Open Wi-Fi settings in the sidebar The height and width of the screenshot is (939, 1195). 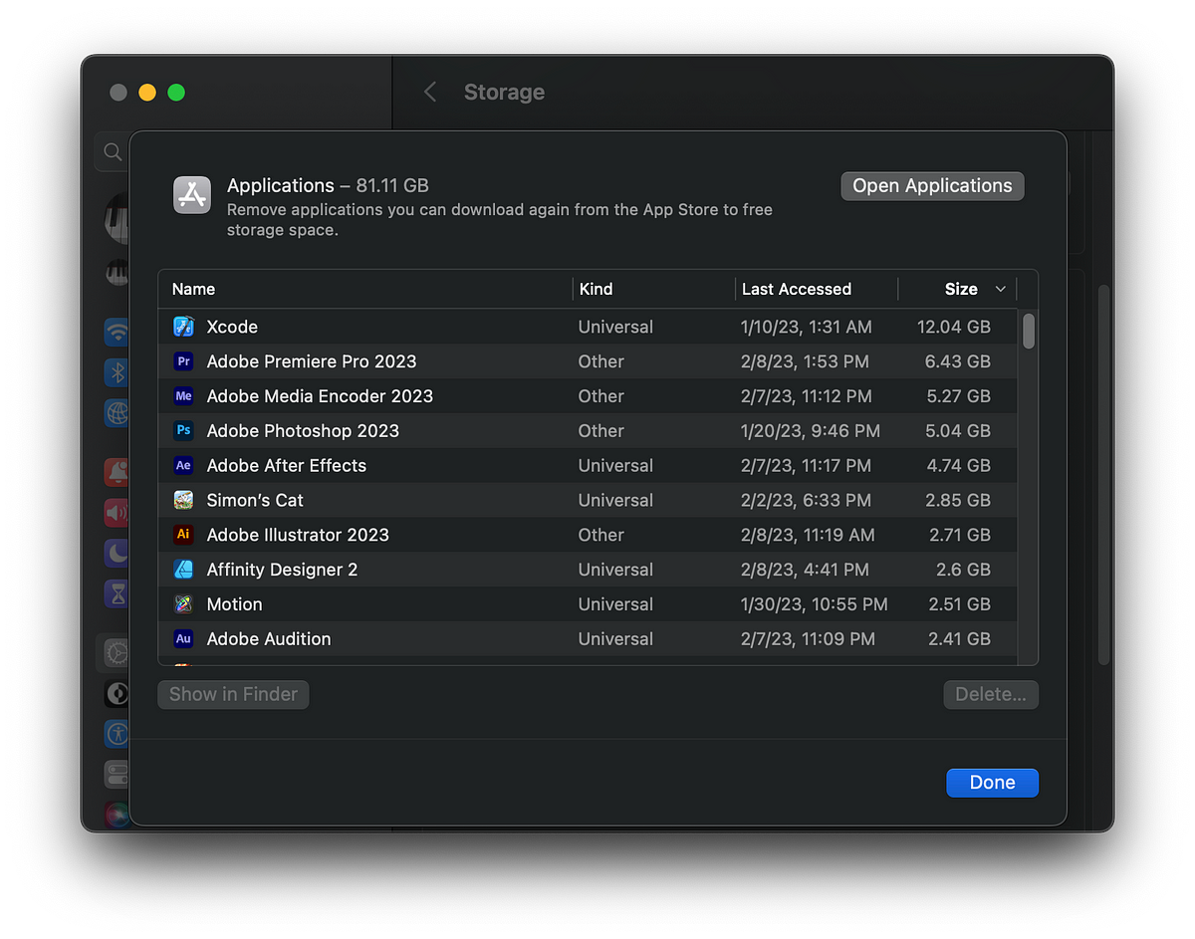tap(118, 332)
